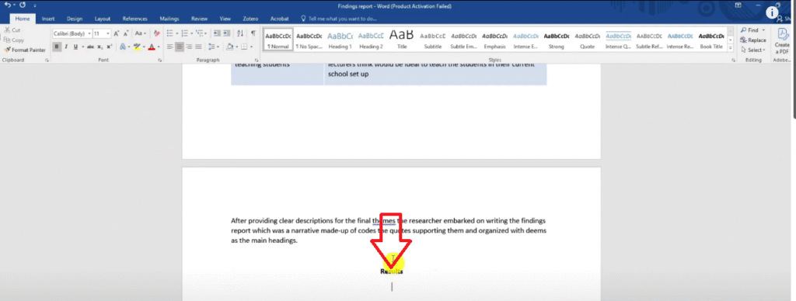Toggle Subscript formatting
The width and height of the screenshot is (796, 301).
[100, 47]
